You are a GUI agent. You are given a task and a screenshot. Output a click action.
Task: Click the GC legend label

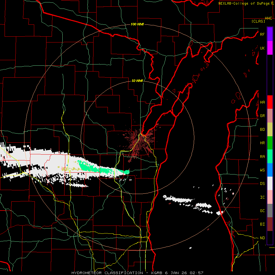pos(262,211)
